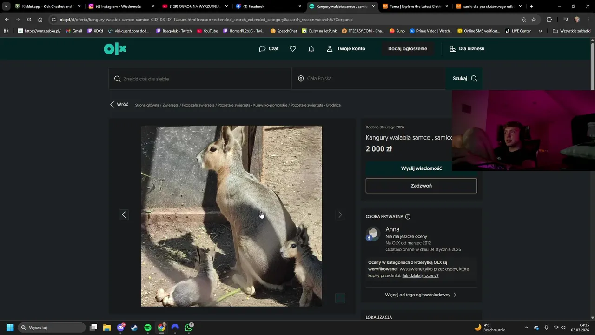Open WhatsApp from taskbar
The height and width of the screenshot is (335, 595).
point(189,328)
